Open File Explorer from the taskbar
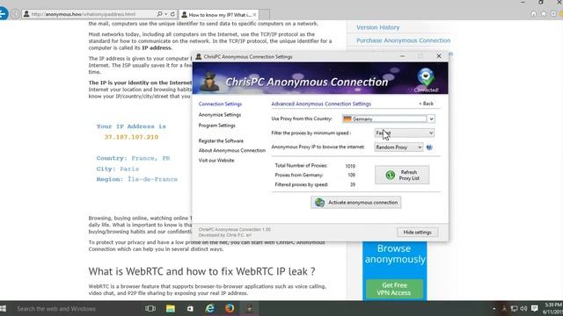This screenshot has width=563, height=316. pos(170,308)
